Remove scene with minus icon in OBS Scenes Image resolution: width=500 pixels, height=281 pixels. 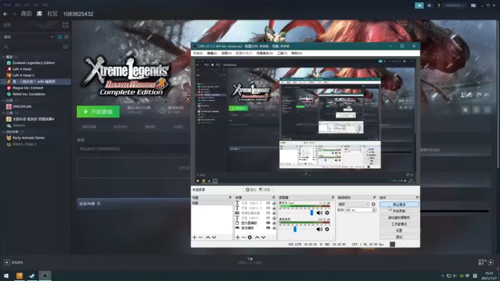click(201, 237)
